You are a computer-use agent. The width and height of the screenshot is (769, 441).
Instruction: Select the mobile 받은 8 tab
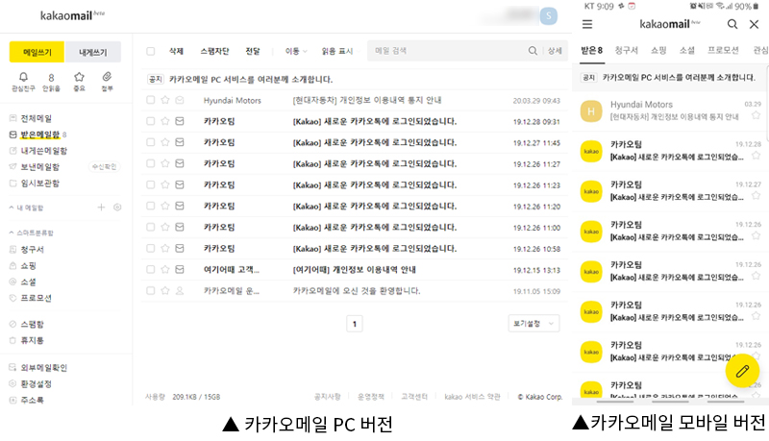(592, 51)
